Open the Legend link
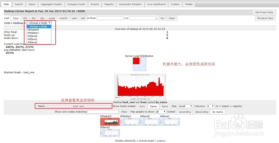The height and width of the screenshot is (143, 279). [161, 141]
